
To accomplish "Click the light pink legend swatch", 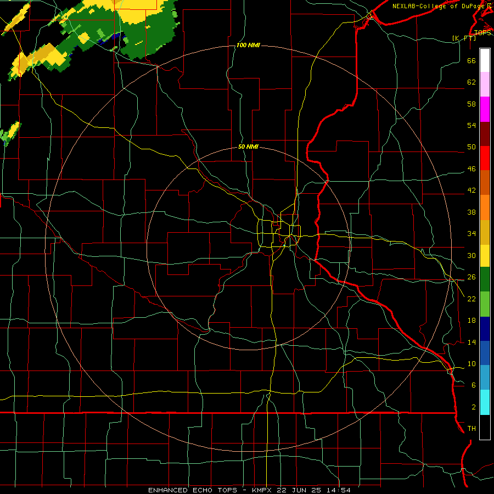I will (485, 85).
